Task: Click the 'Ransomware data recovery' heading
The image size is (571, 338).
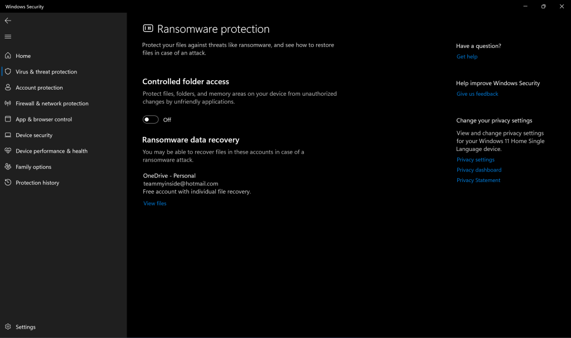Action: click(191, 140)
